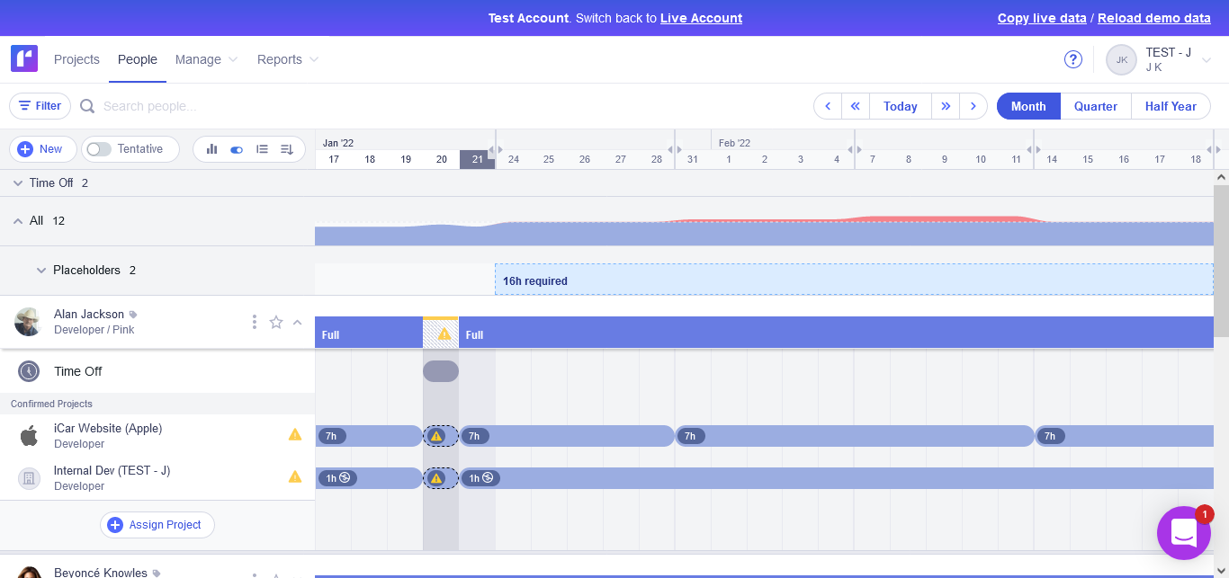Open the chart display options icon
The width and height of the screenshot is (1229, 578).
click(211, 149)
